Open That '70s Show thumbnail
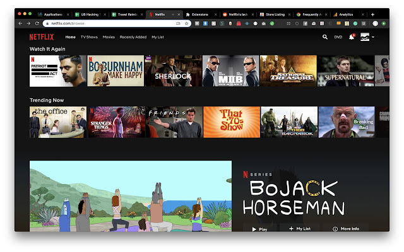 [232, 122]
